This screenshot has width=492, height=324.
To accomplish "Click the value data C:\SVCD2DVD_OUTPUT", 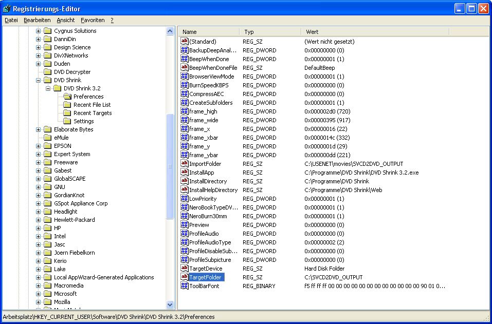I will point(333,277).
